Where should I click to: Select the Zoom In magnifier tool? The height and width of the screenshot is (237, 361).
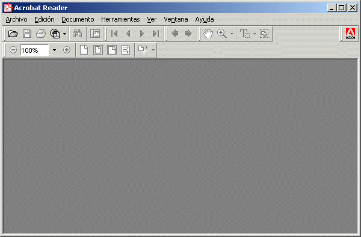pos(222,34)
